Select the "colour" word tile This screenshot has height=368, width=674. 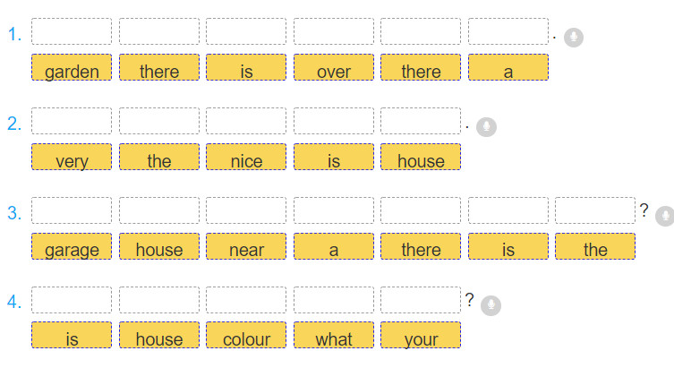click(x=246, y=336)
